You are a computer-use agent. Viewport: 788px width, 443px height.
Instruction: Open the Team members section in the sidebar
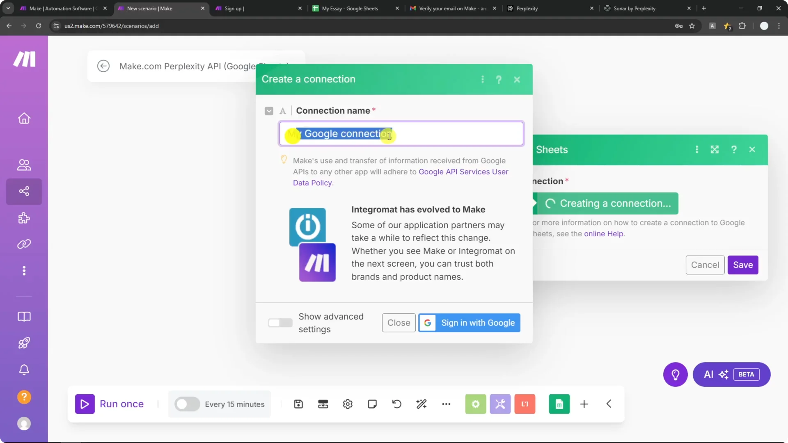24,165
